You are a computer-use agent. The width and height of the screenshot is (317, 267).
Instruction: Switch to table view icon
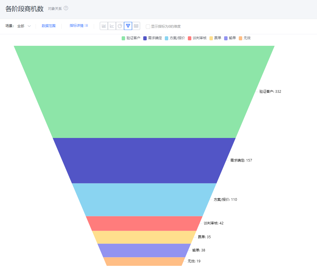(136, 26)
